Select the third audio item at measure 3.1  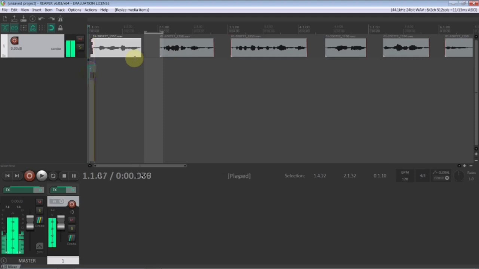coord(269,47)
